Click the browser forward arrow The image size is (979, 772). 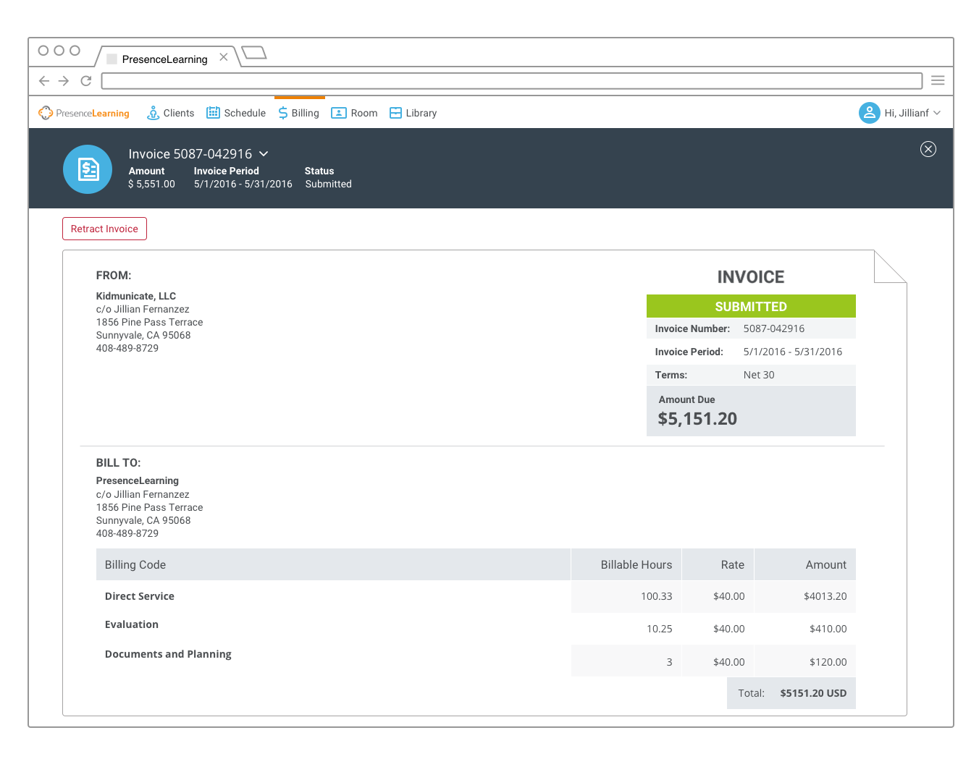pyautogui.click(x=64, y=81)
